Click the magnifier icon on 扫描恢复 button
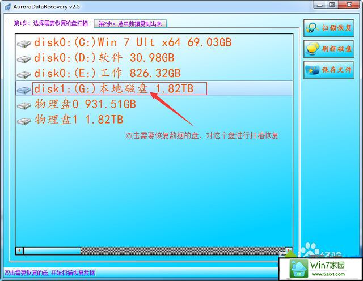Image resolution: width=363 pixels, height=281 pixels. pos(313,28)
